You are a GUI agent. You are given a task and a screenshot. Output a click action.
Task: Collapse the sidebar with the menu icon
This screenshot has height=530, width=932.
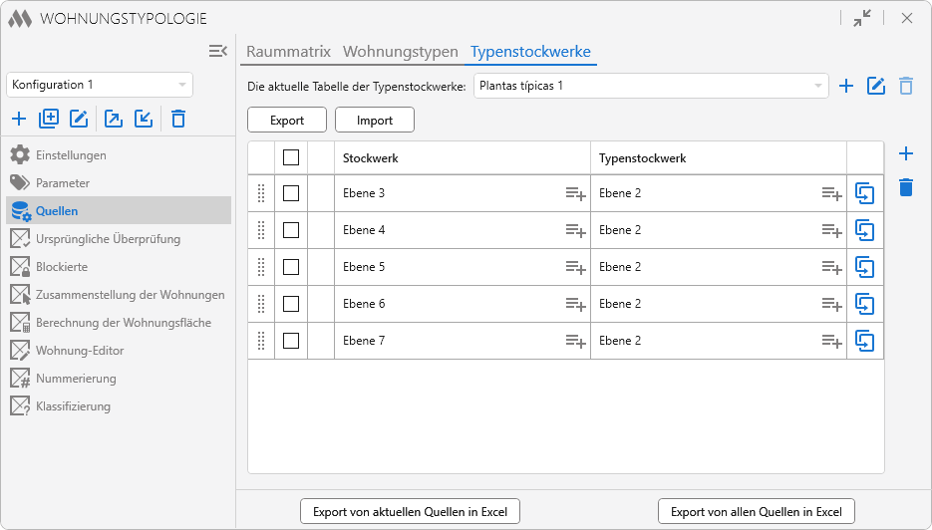[x=218, y=51]
